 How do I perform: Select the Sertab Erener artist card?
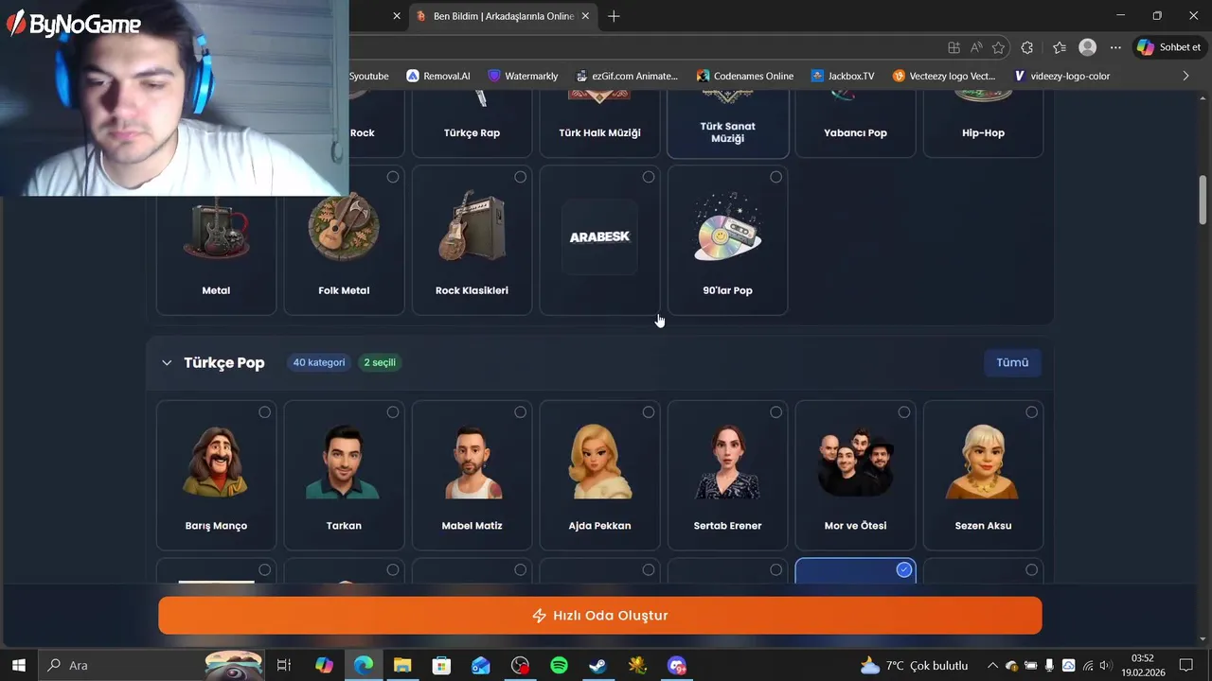click(727, 475)
